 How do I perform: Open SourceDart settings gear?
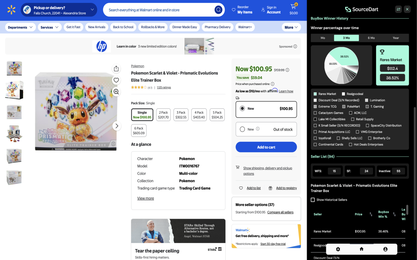pos(338,249)
